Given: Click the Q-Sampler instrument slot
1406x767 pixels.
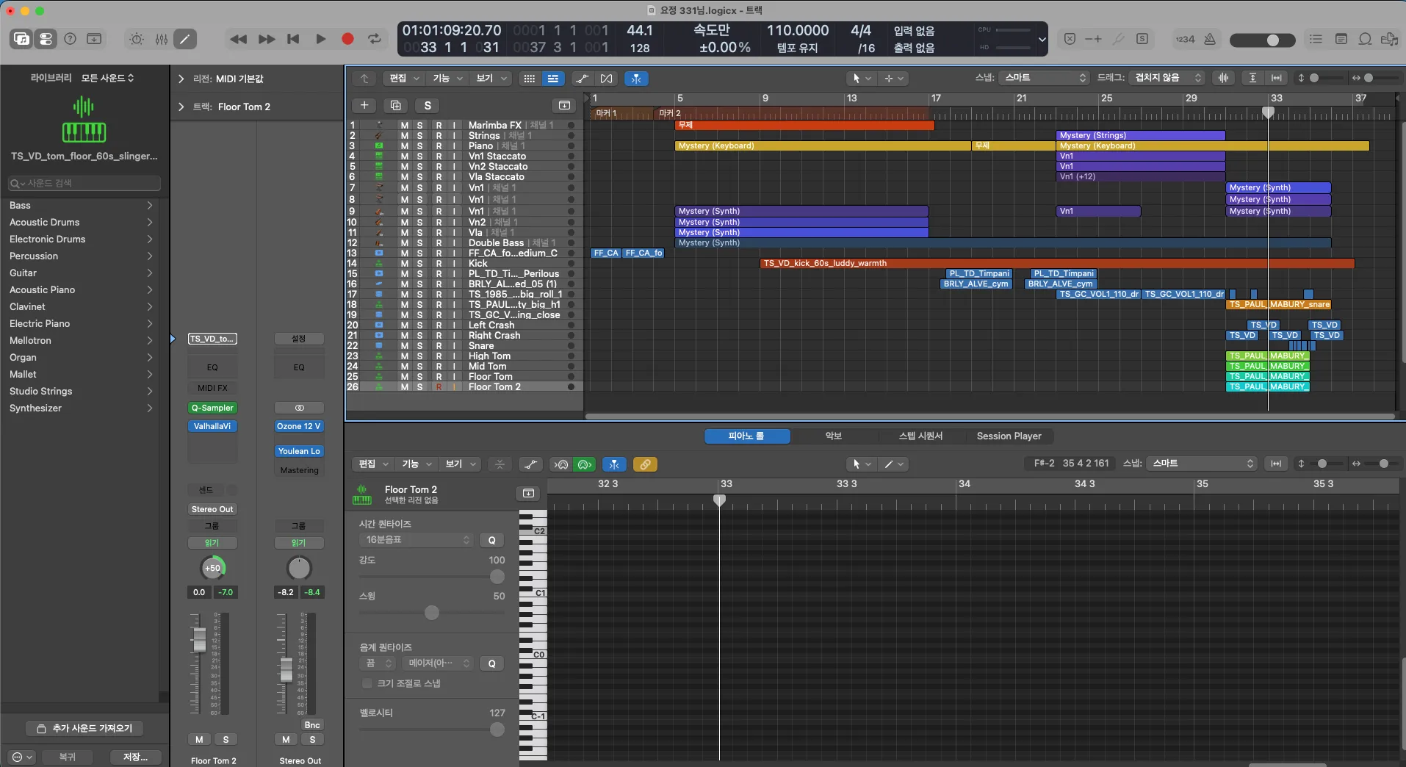Looking at the screenshot, I should point(212,408).
